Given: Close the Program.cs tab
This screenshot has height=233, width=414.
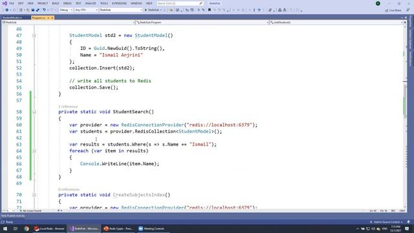Looking at the screenshot, I should [x=52, y=17].
